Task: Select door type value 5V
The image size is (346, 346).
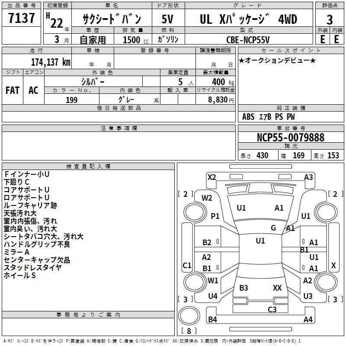Action: 167,19
